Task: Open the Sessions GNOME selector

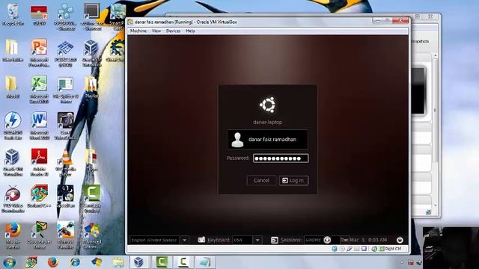Action: 313,240
